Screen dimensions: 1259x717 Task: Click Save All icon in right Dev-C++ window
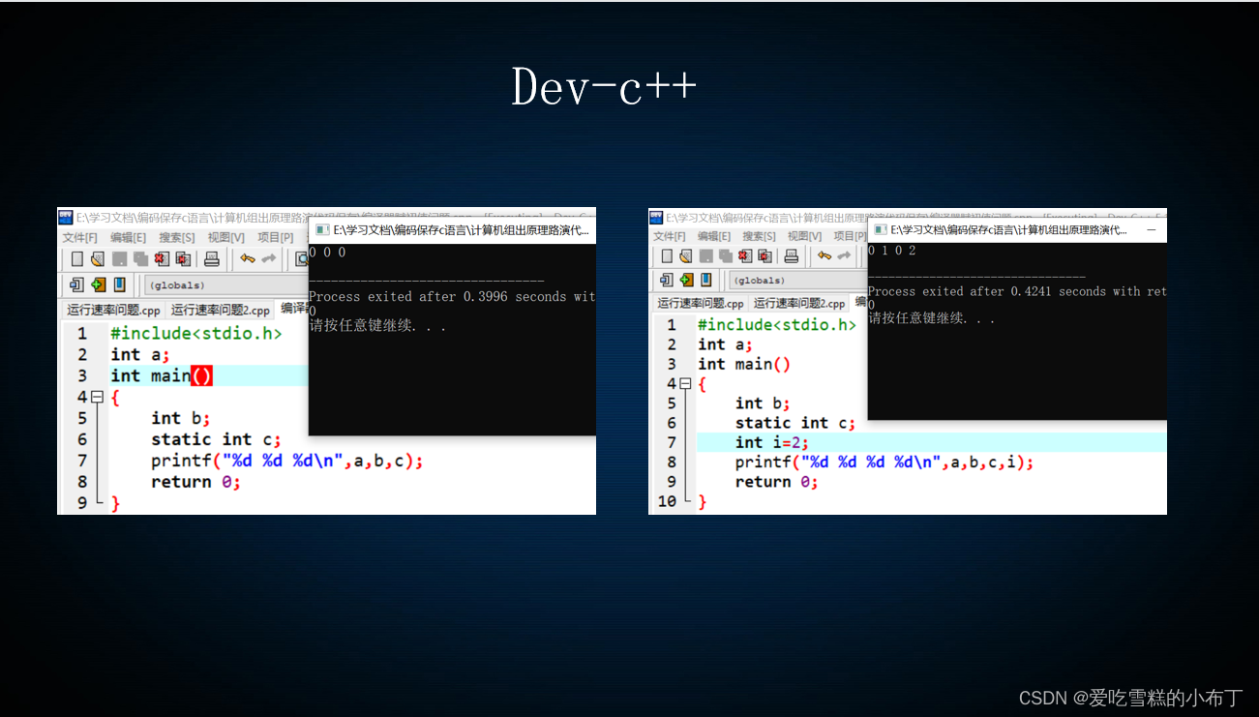[725, 255]
